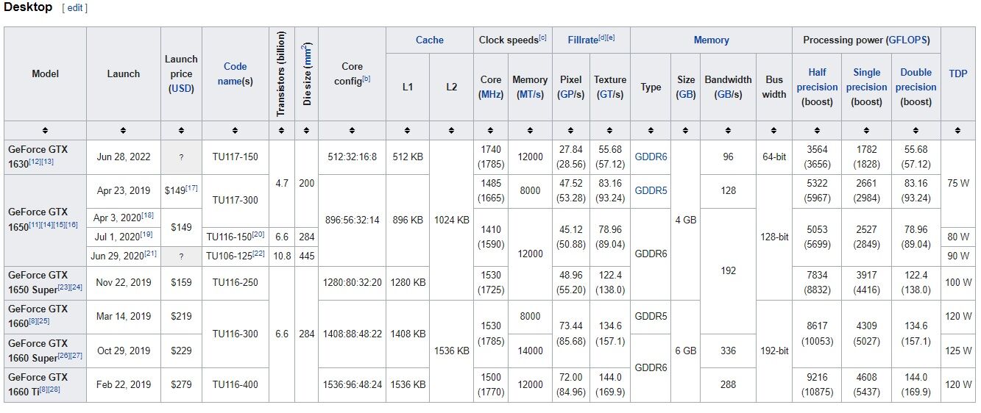Select the 1536:96:48:24 core config cell
Image resolution: width=981 pixels, height=413 pixels.
tap(352, 384)
